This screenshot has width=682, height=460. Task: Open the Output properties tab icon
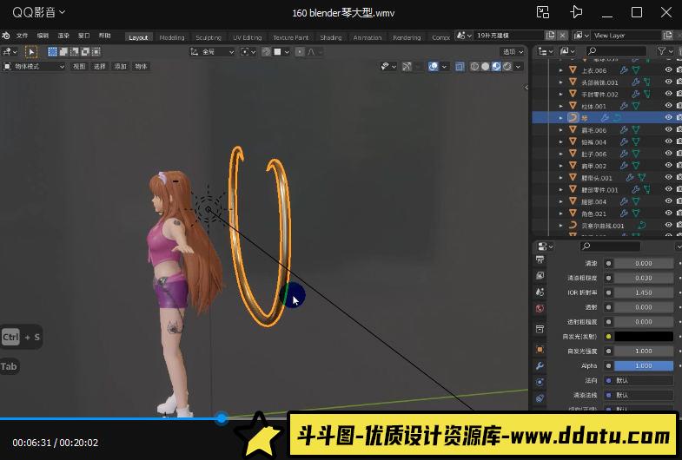540,260
